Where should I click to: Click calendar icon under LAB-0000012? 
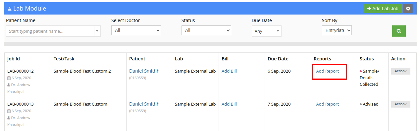9,78
